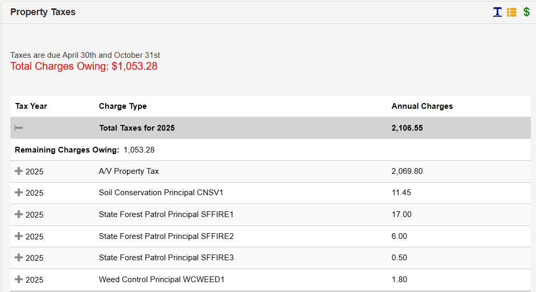Expand Soil Conservation Principal CNSV1 details
The width and height of the screenshot is (536, 292).
(19, 193)
